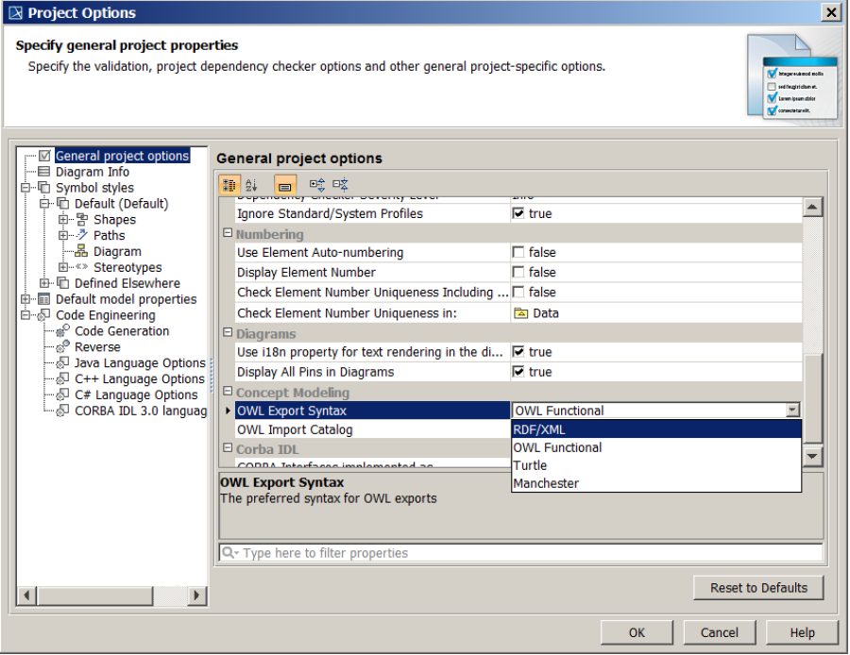Click OK to confirm project options

click(x=637, y=632)
